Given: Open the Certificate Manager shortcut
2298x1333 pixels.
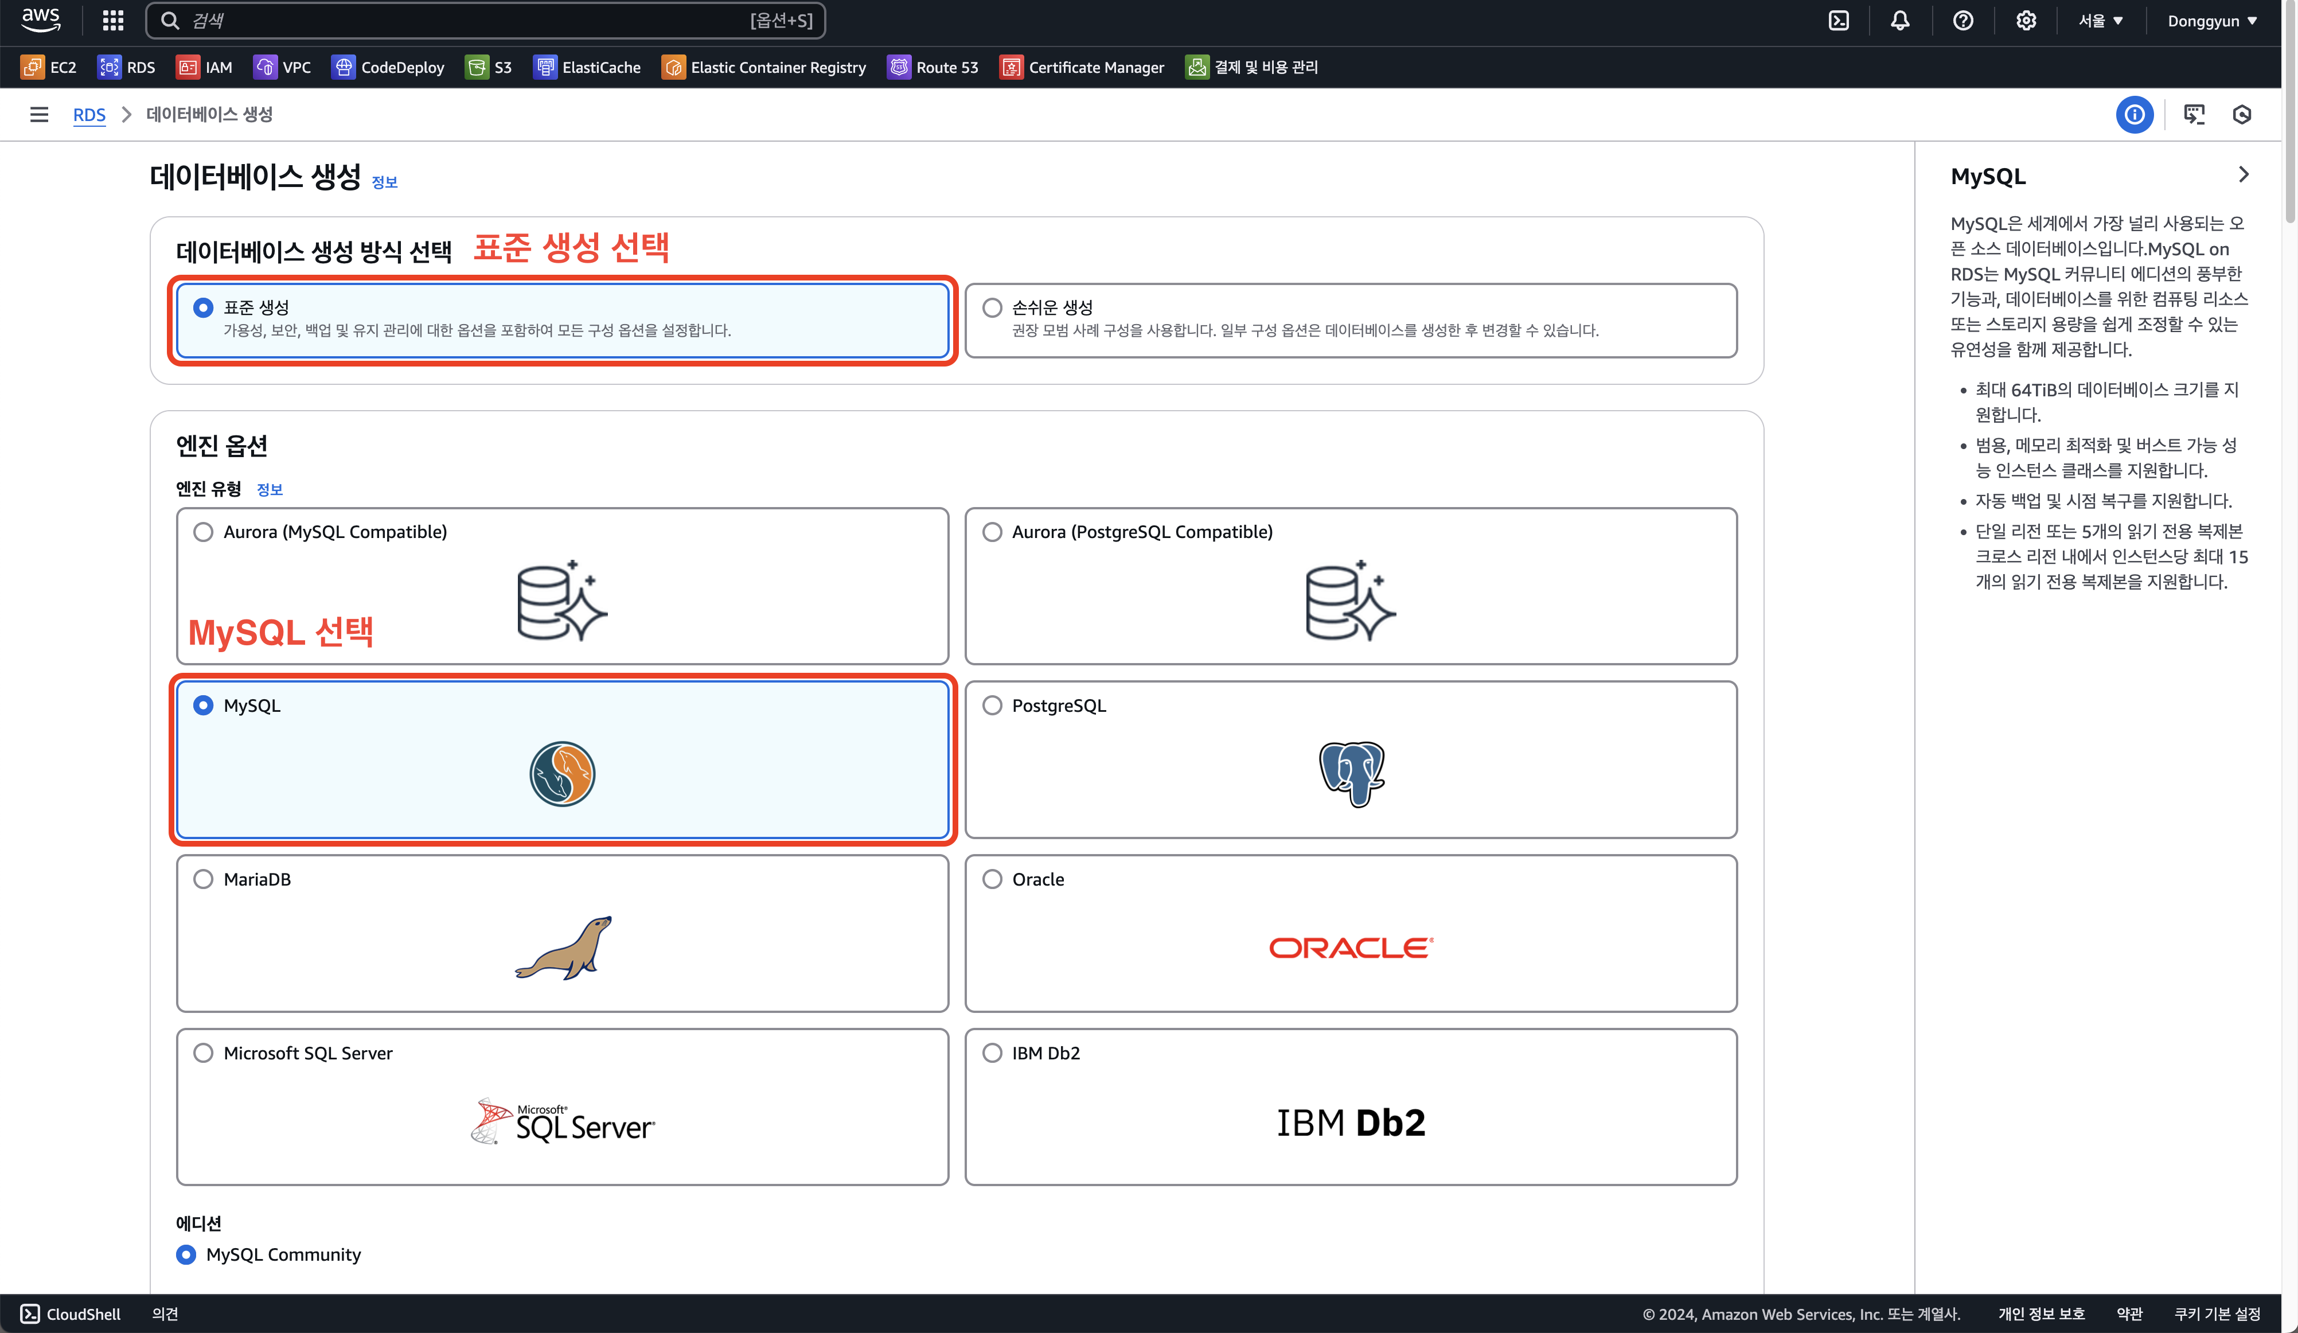Looking at the screenshot, I should pos(1082,68).
